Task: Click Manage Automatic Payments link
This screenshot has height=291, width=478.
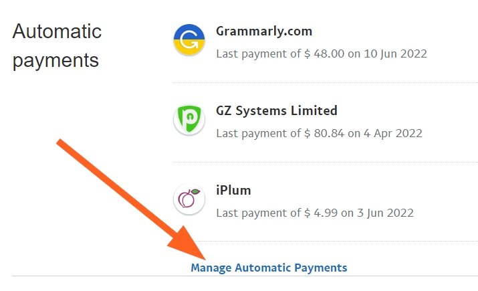Action: tap(269, 268)
